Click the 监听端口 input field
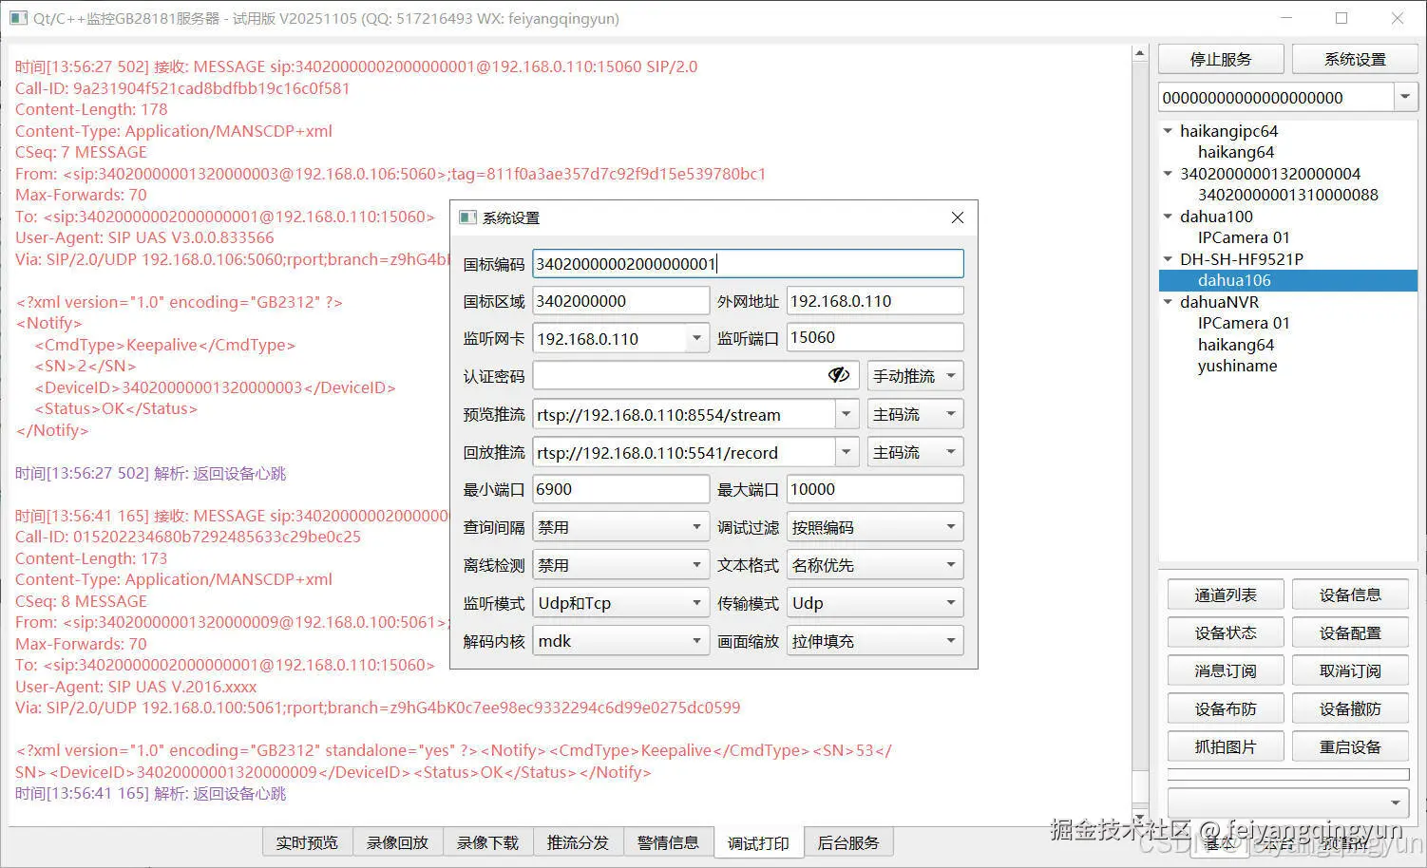This screenshot has height=868, width=1427. [875, 337]
